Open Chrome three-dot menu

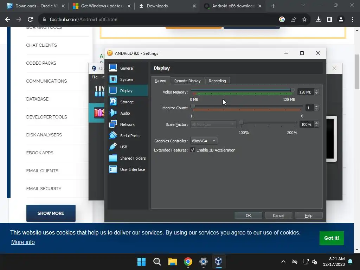pos(352,20)
